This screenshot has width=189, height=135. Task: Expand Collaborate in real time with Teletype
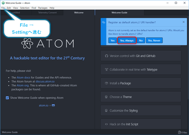point(141,69)
